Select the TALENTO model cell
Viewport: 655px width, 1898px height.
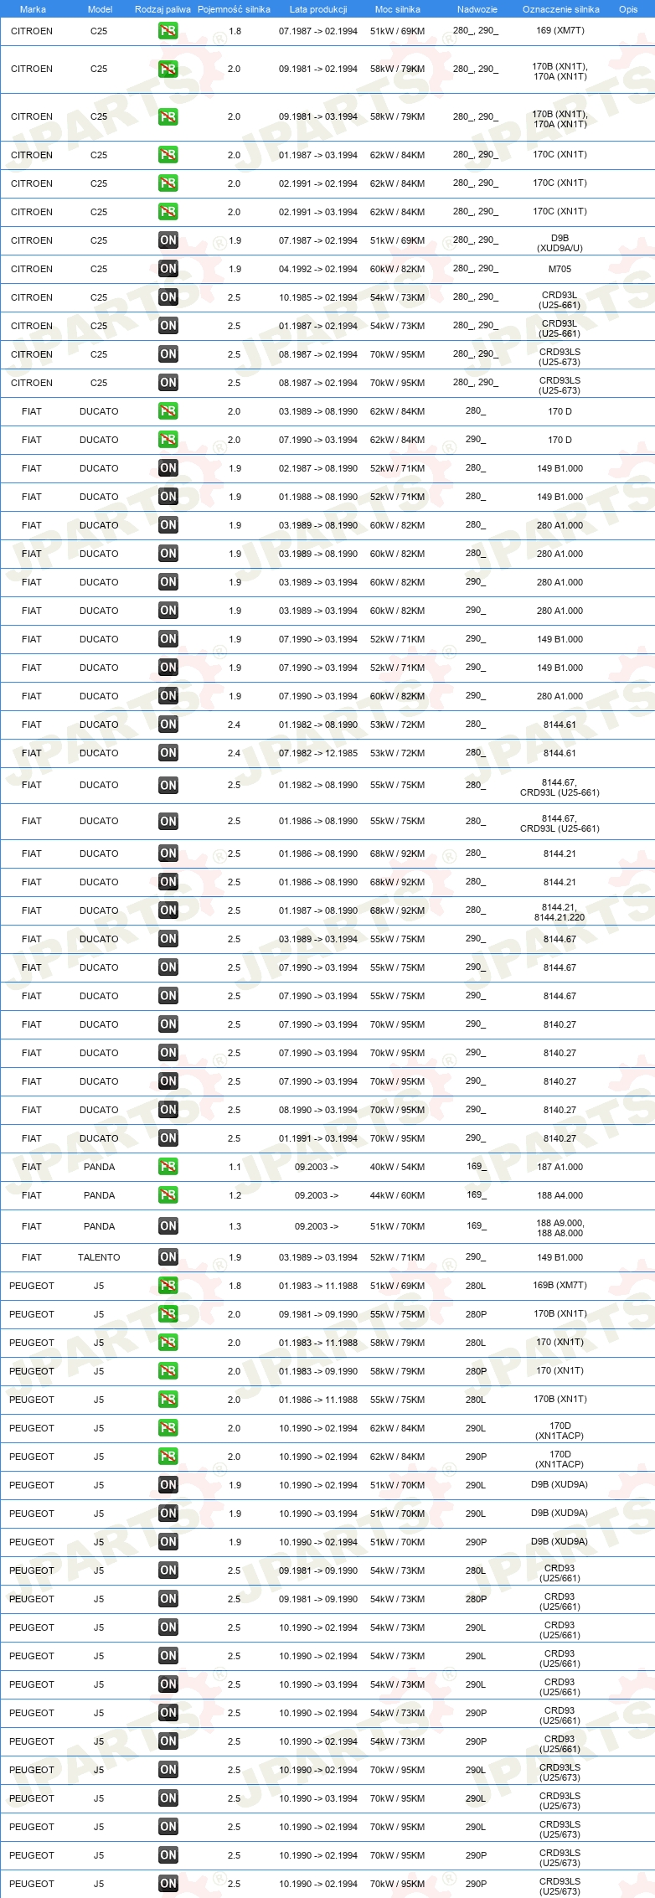99,1257
